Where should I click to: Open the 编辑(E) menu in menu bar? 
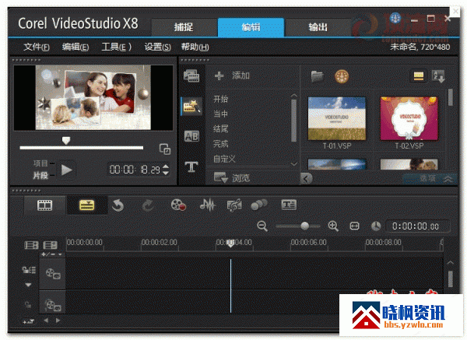75,47
